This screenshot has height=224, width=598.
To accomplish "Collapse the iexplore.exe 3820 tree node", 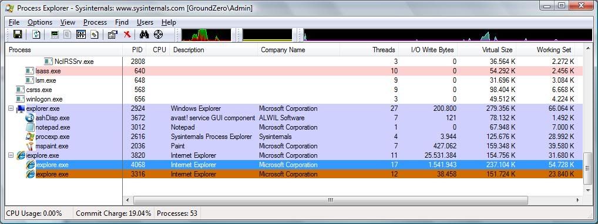I will (11, 155).
